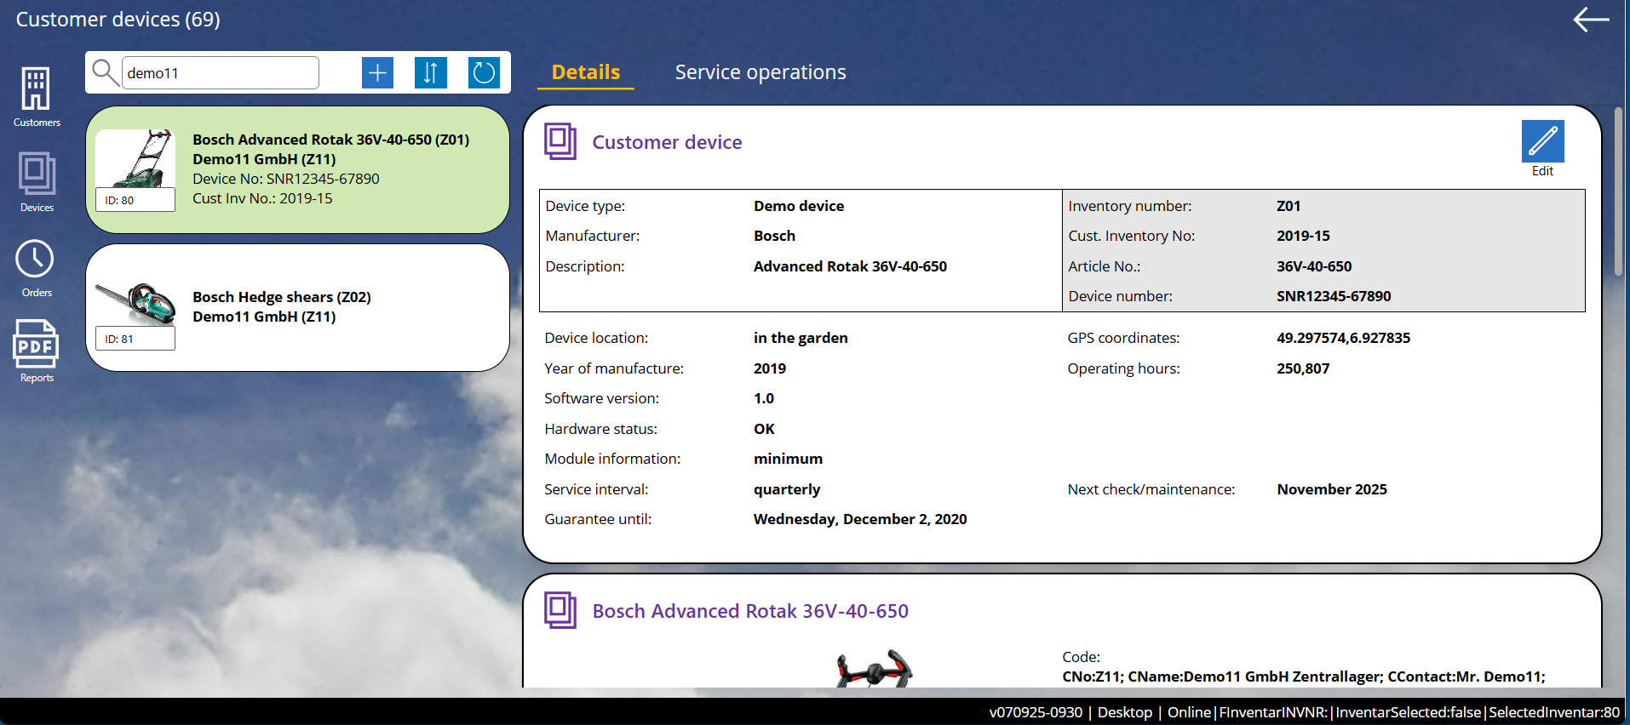The height and width of the screenshot is (725, 1630).
Task: Click the Customer devices (69) title
Action: pyautogui.click(x=118, y=20)
